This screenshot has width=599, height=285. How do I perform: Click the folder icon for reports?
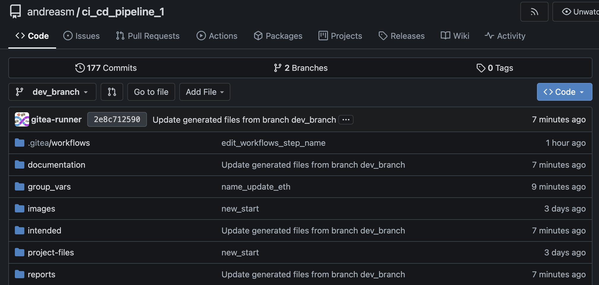pyautogui.click(x=20, y=274)
